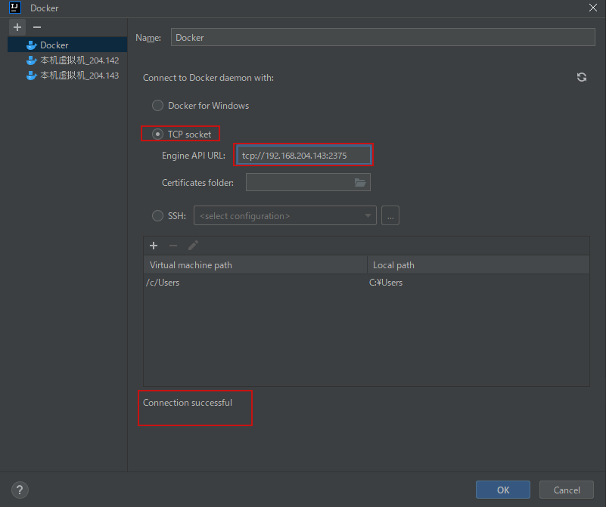Select the C:¥Users local path cell
606x507 pixels.
click(478, 283)
